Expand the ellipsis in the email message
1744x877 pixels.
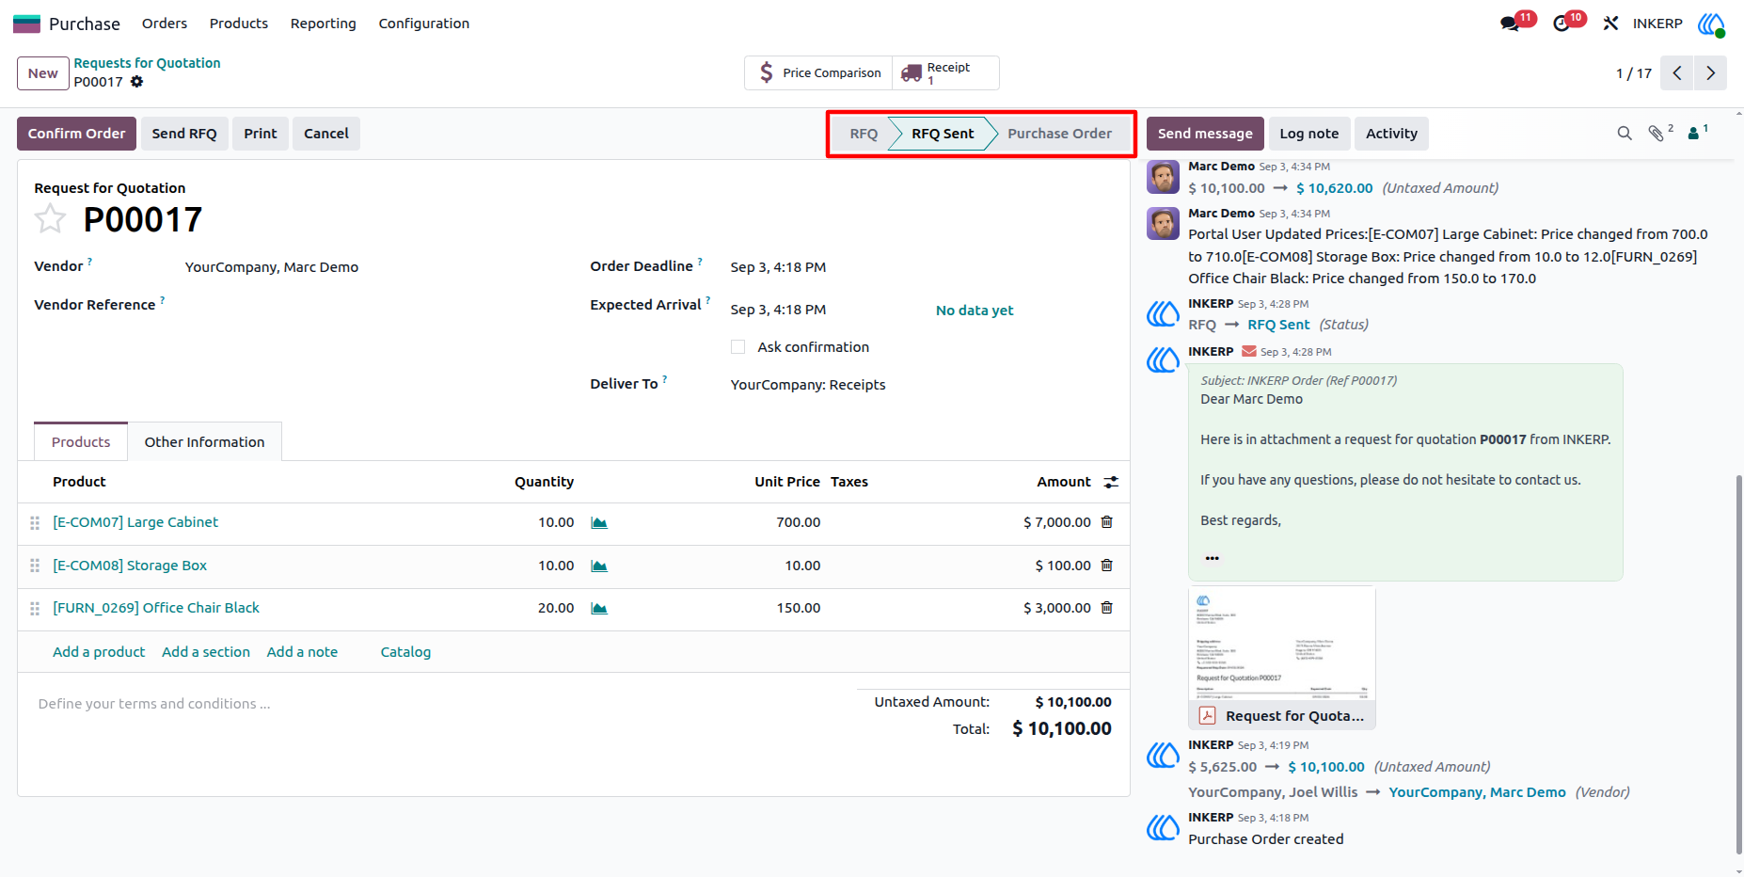click(1213, 558)
